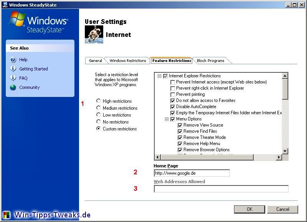The image size is (307, 222).
Task: Select the Feature Restrictions tab
Action: pyautogui.click(x=172, y=61)
